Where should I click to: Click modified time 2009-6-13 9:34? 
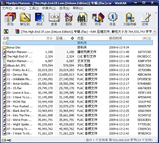pos(119,47)
